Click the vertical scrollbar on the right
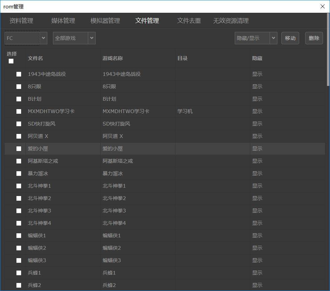Screen dimensions: 330x291 [x=328, y=50]
